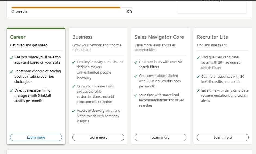
Task: Click 'Find qualified candidates faster' text
Action: tap(221, 62)
